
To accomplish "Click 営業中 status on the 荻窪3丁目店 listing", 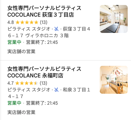I will pos(14,42).
